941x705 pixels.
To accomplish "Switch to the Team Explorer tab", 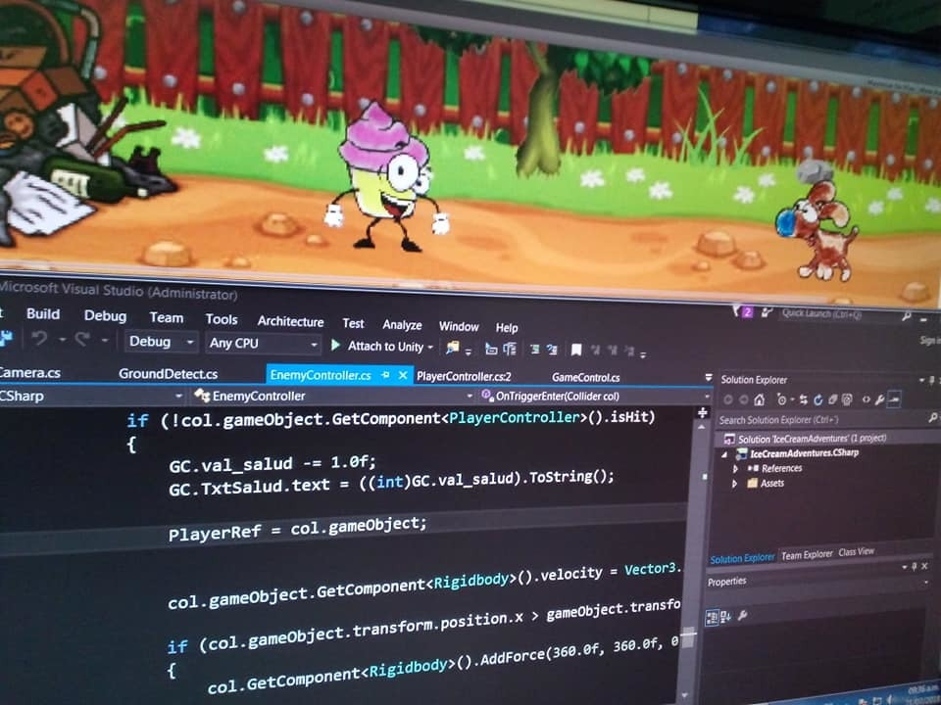I will 807,554.
